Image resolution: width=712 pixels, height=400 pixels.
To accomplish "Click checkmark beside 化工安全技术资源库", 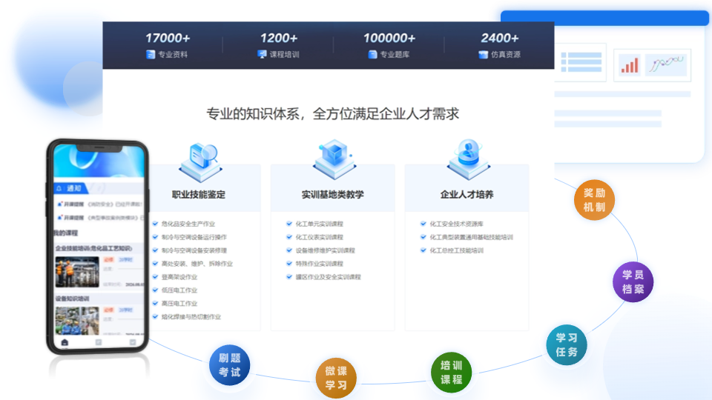I will click(x=423, y=224).
